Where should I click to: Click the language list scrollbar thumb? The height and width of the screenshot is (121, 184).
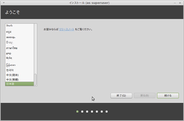point(35,79)
